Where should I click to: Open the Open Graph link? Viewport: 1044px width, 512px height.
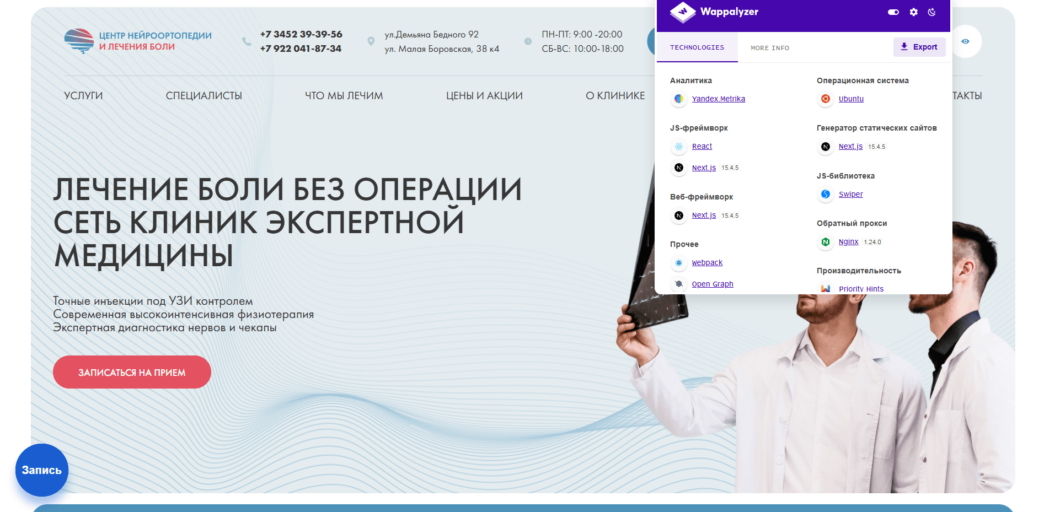pyautogui.click(x=713, y=284)
